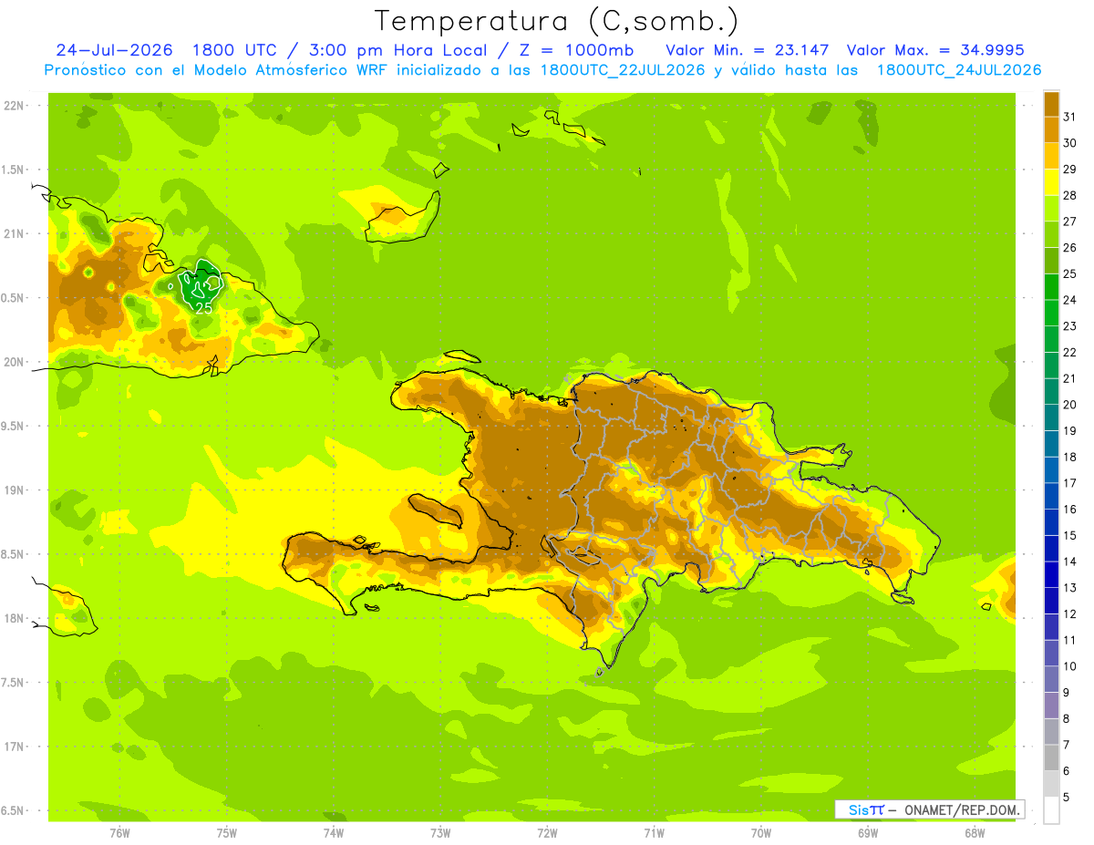
Task: Click the '75W' longitude axis label
Action: coord(227,832)
